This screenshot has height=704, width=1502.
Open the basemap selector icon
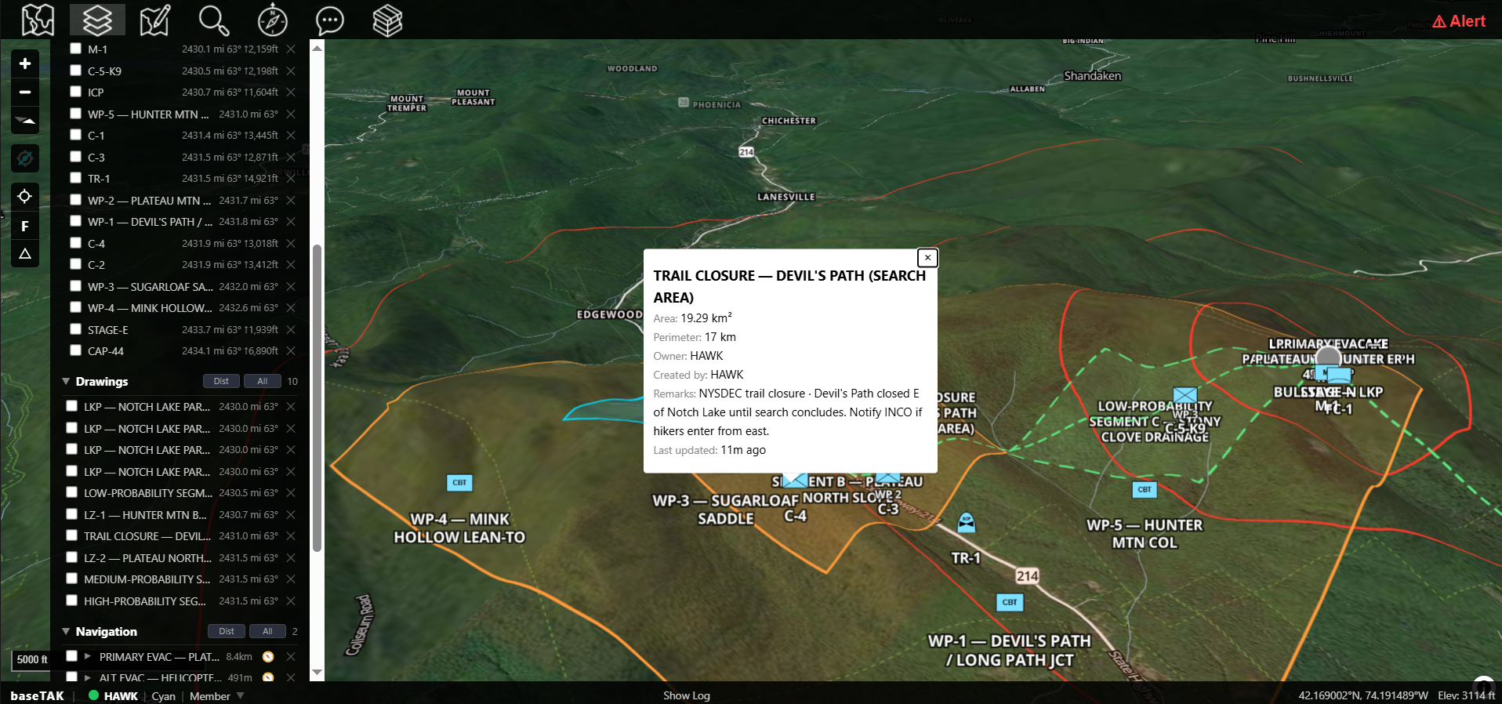[38, 20]
